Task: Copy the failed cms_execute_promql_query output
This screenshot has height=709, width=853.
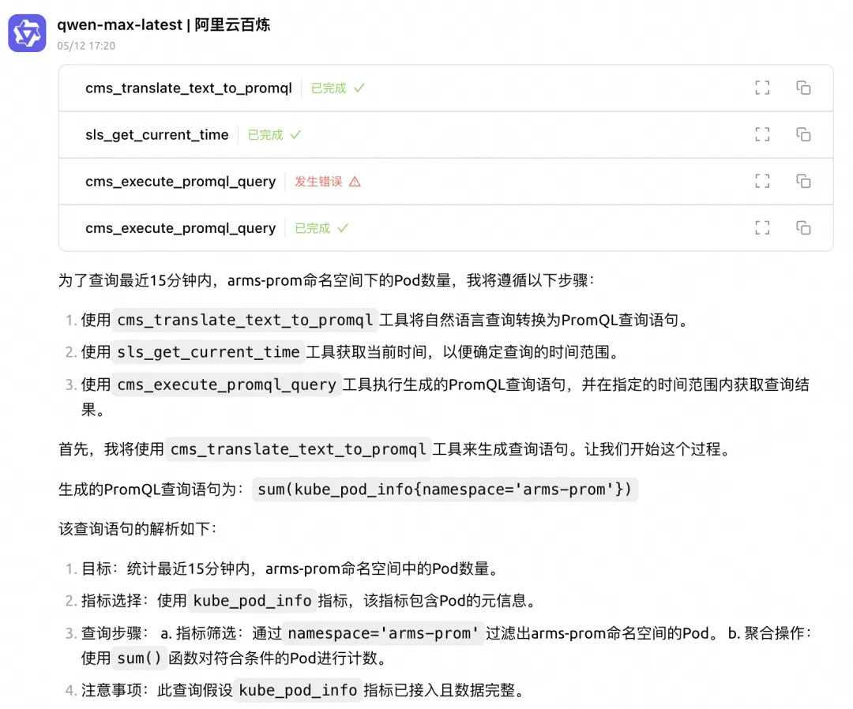Action: click(x=803, y=182)
